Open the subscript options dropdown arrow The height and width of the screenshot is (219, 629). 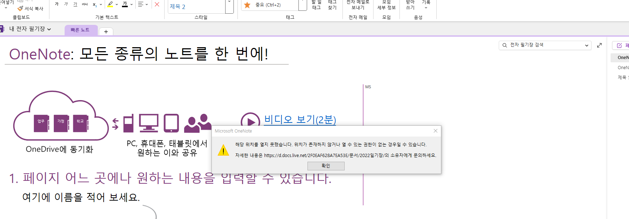101,4
